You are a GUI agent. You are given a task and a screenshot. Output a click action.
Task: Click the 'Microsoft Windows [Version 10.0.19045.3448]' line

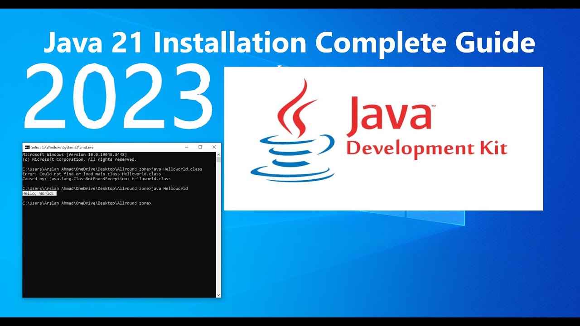click(75, 154)
